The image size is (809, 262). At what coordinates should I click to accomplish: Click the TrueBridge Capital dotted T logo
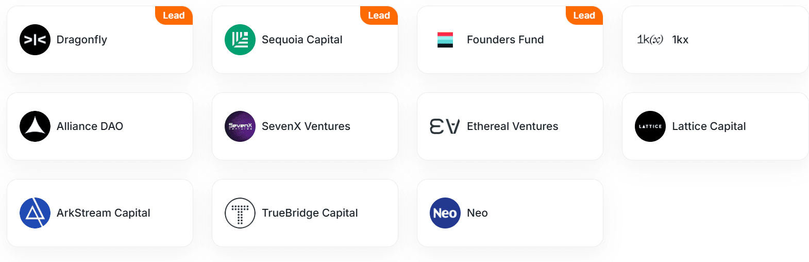point(240,213)
